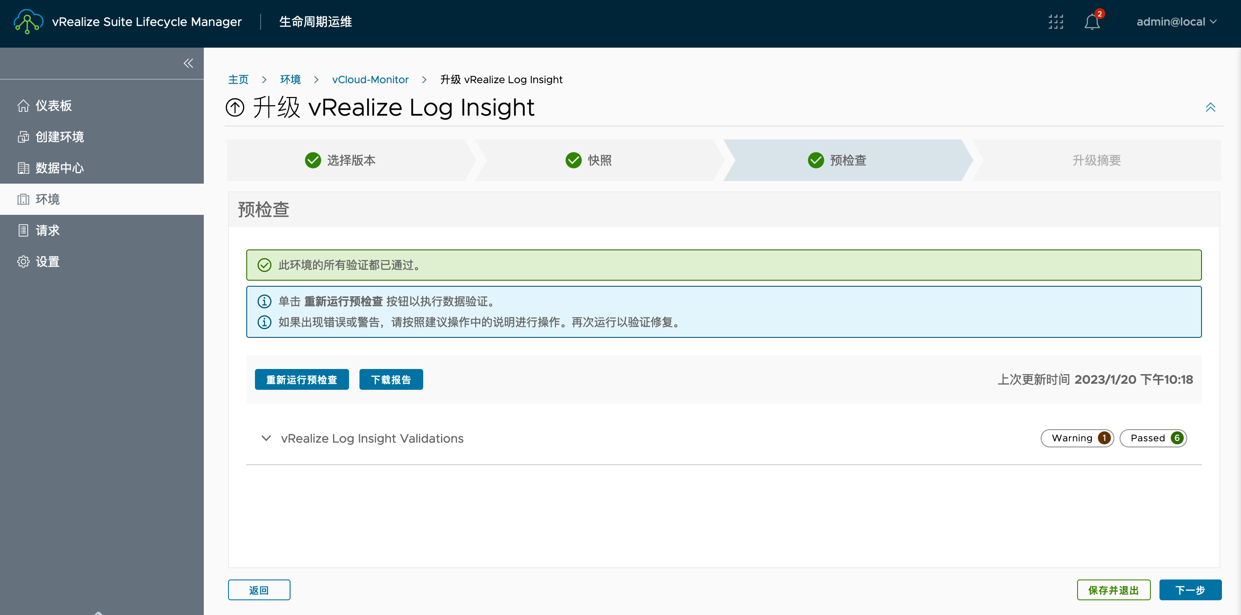Click the building icon beside 数据中心

click(23, 168)
